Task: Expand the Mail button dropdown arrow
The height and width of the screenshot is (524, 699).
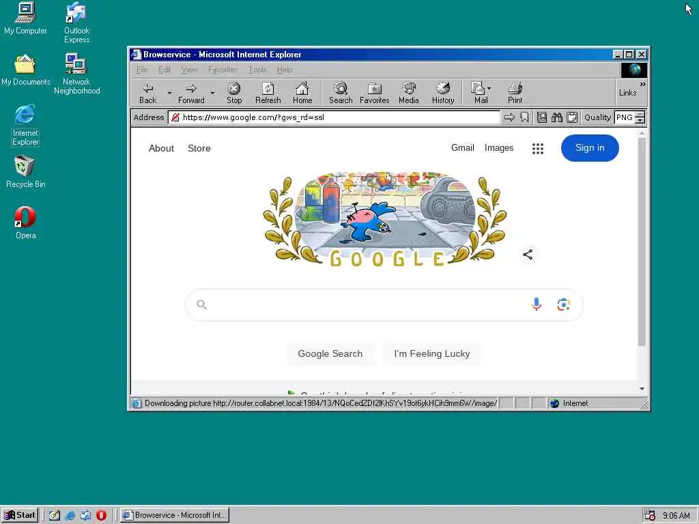Action: (489, 89)
